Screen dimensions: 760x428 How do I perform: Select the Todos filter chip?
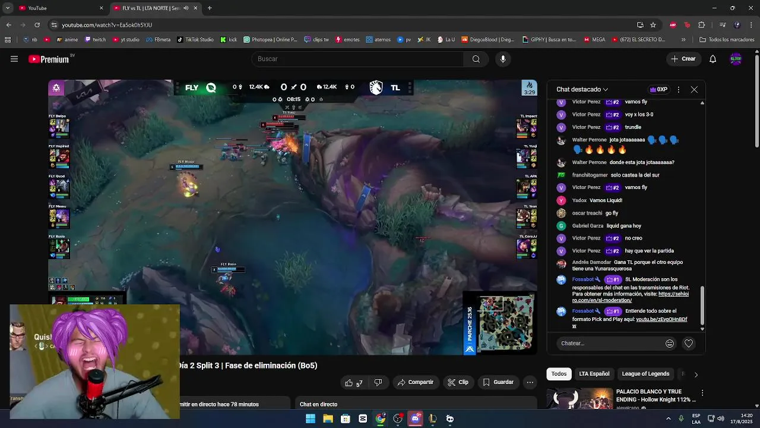click(x=559, y=374)
